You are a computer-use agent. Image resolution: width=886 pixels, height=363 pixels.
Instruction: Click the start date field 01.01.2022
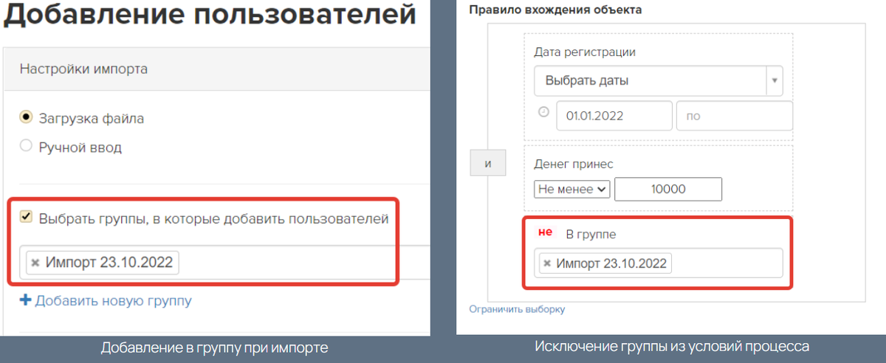(x=614, y=117)
